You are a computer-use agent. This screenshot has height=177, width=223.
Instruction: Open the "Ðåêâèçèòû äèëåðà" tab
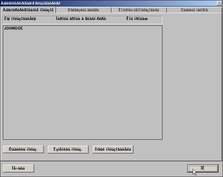click(83, 10)
